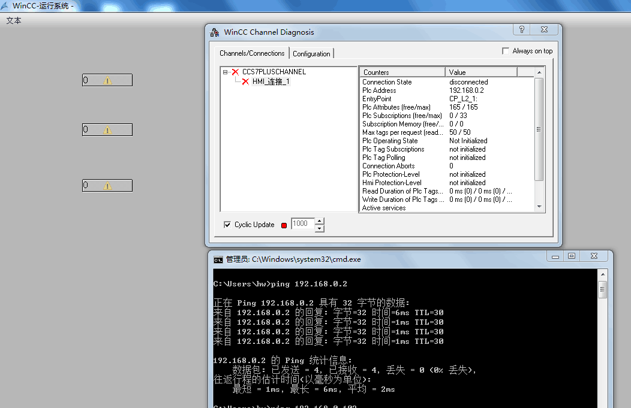
Task: Click the bottom I/O field showing 0
Action: point(107,185)
